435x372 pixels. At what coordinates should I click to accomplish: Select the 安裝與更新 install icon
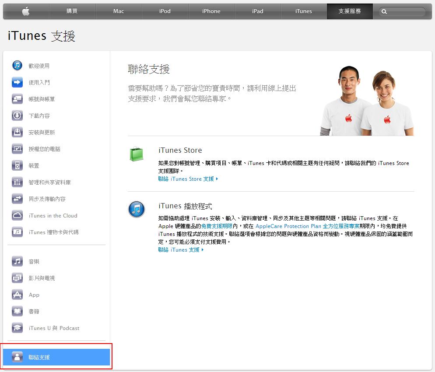17,132
